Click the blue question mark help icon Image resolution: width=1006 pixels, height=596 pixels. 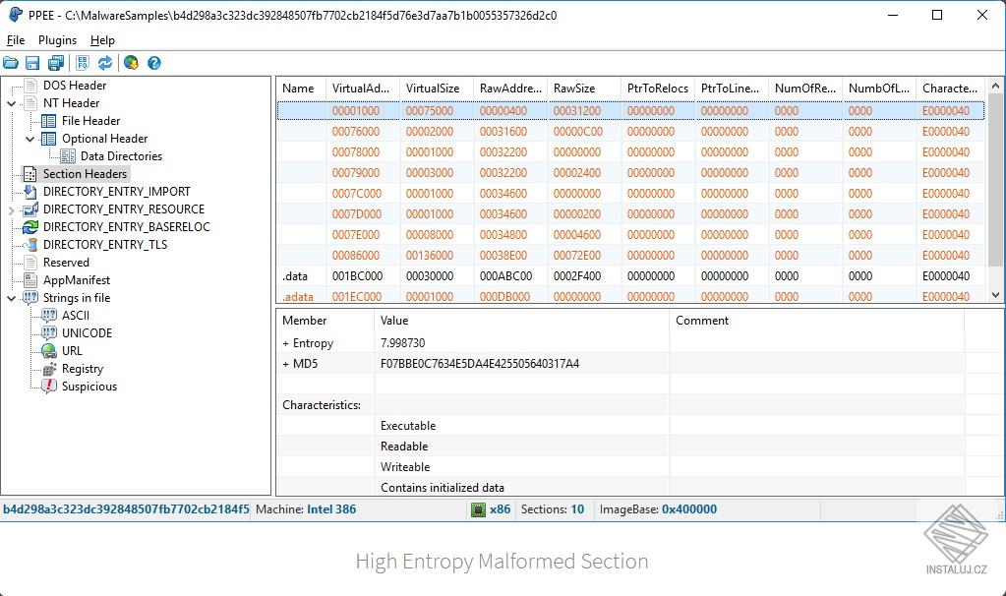click(154, 63)
